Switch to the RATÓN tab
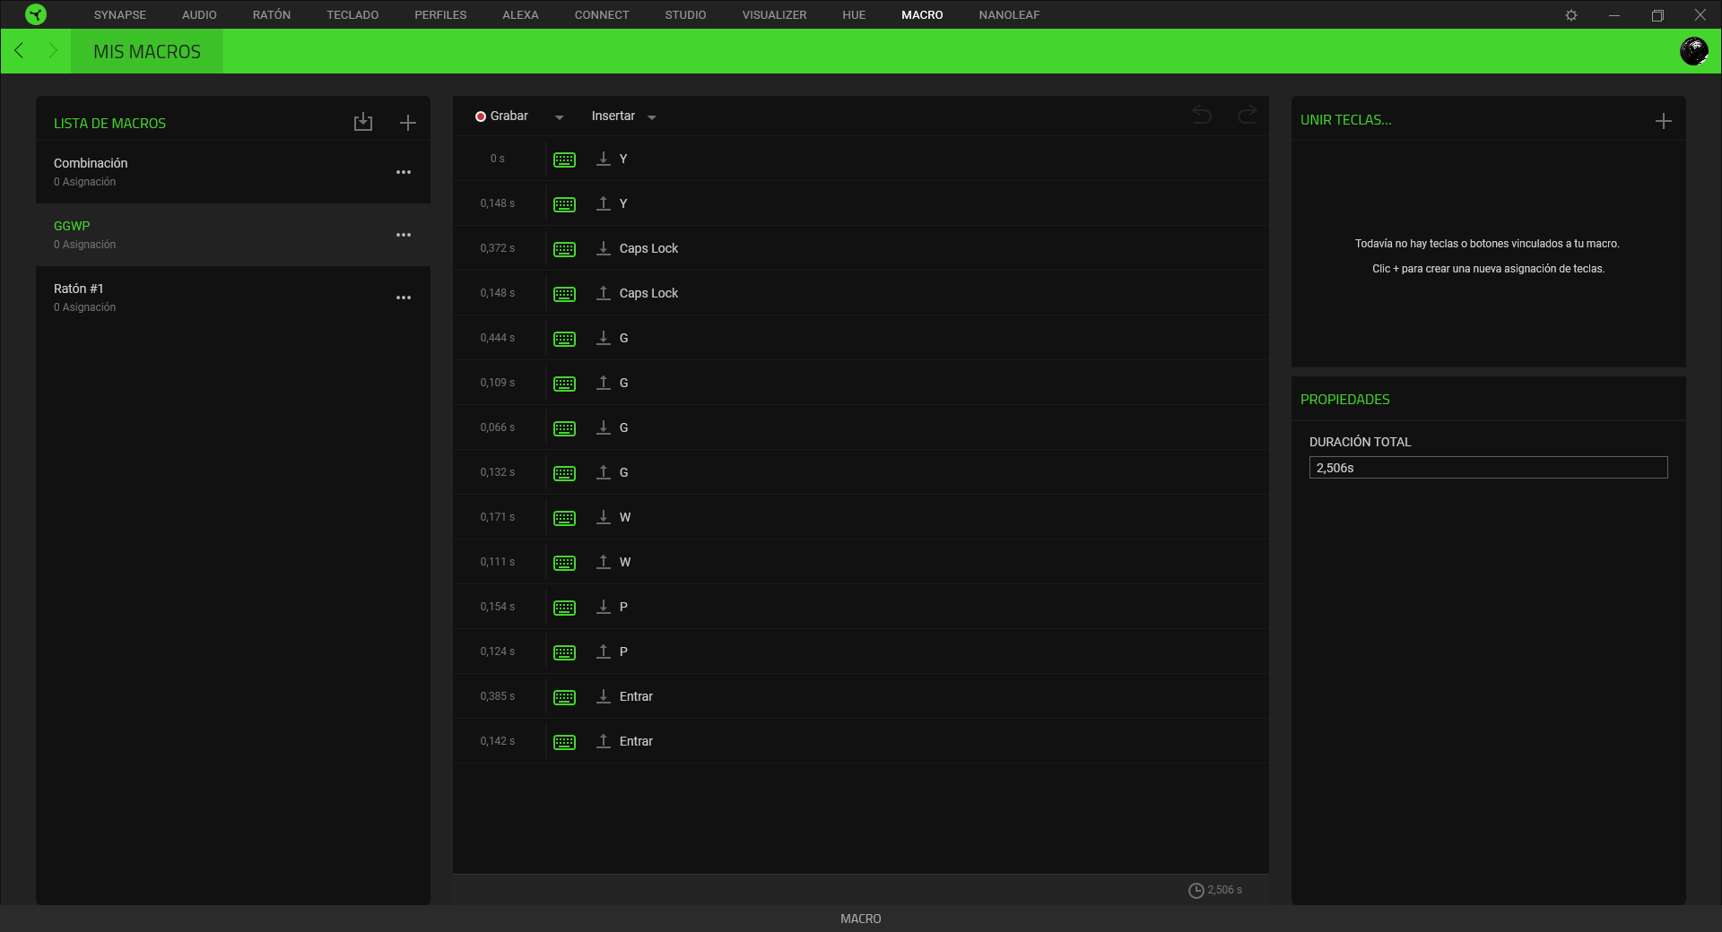 (272, 15)
